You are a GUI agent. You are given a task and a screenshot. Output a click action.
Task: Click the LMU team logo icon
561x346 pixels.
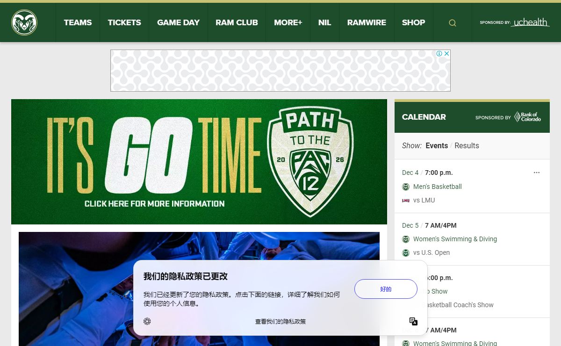pos(406,201)
